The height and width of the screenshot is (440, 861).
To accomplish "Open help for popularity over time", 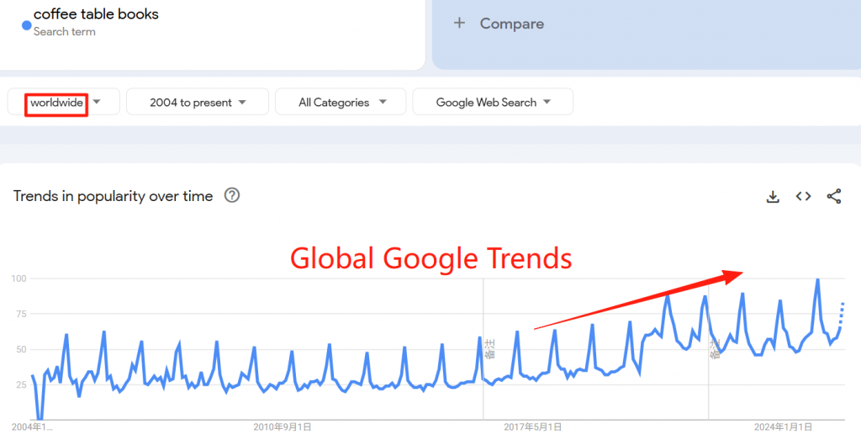I will coord(232,195).
